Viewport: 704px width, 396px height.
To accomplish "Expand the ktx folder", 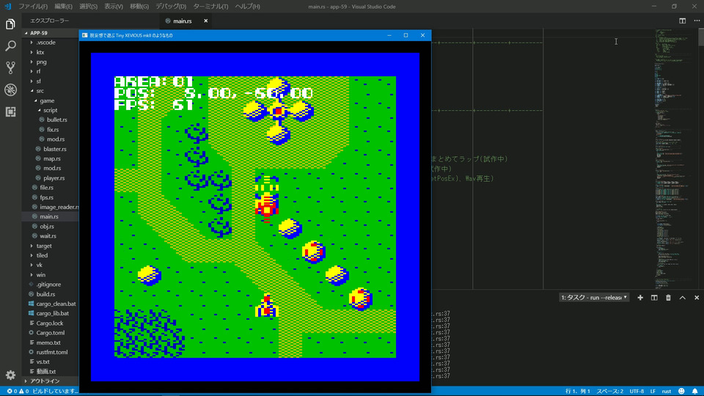I will (x=40, y=52).
